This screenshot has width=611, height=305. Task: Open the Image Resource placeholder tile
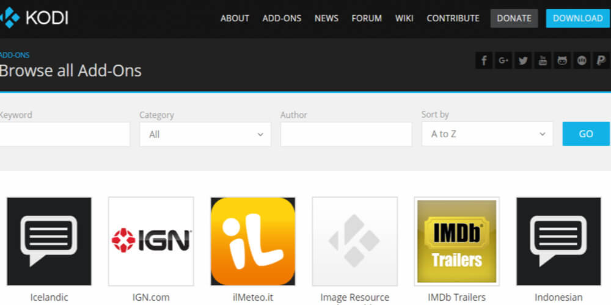coord(354,241)
